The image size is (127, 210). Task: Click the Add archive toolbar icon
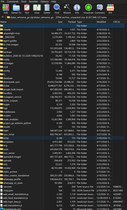click(6, 9)
